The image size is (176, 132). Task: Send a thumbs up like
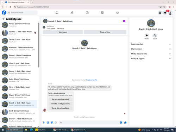(x=125, y=122)
